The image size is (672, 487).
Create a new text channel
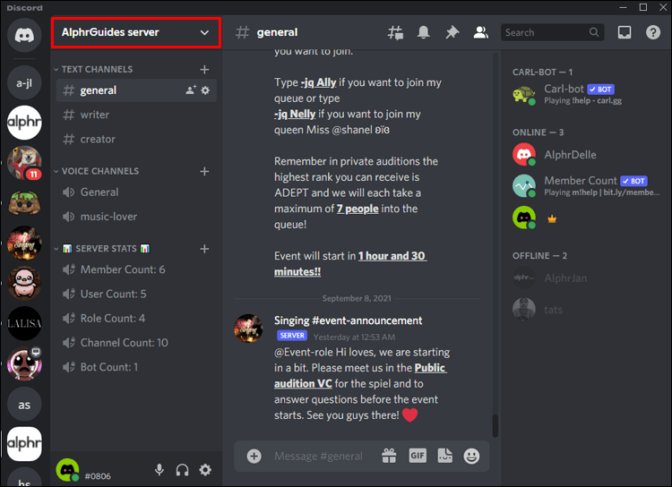coord(204,70)
